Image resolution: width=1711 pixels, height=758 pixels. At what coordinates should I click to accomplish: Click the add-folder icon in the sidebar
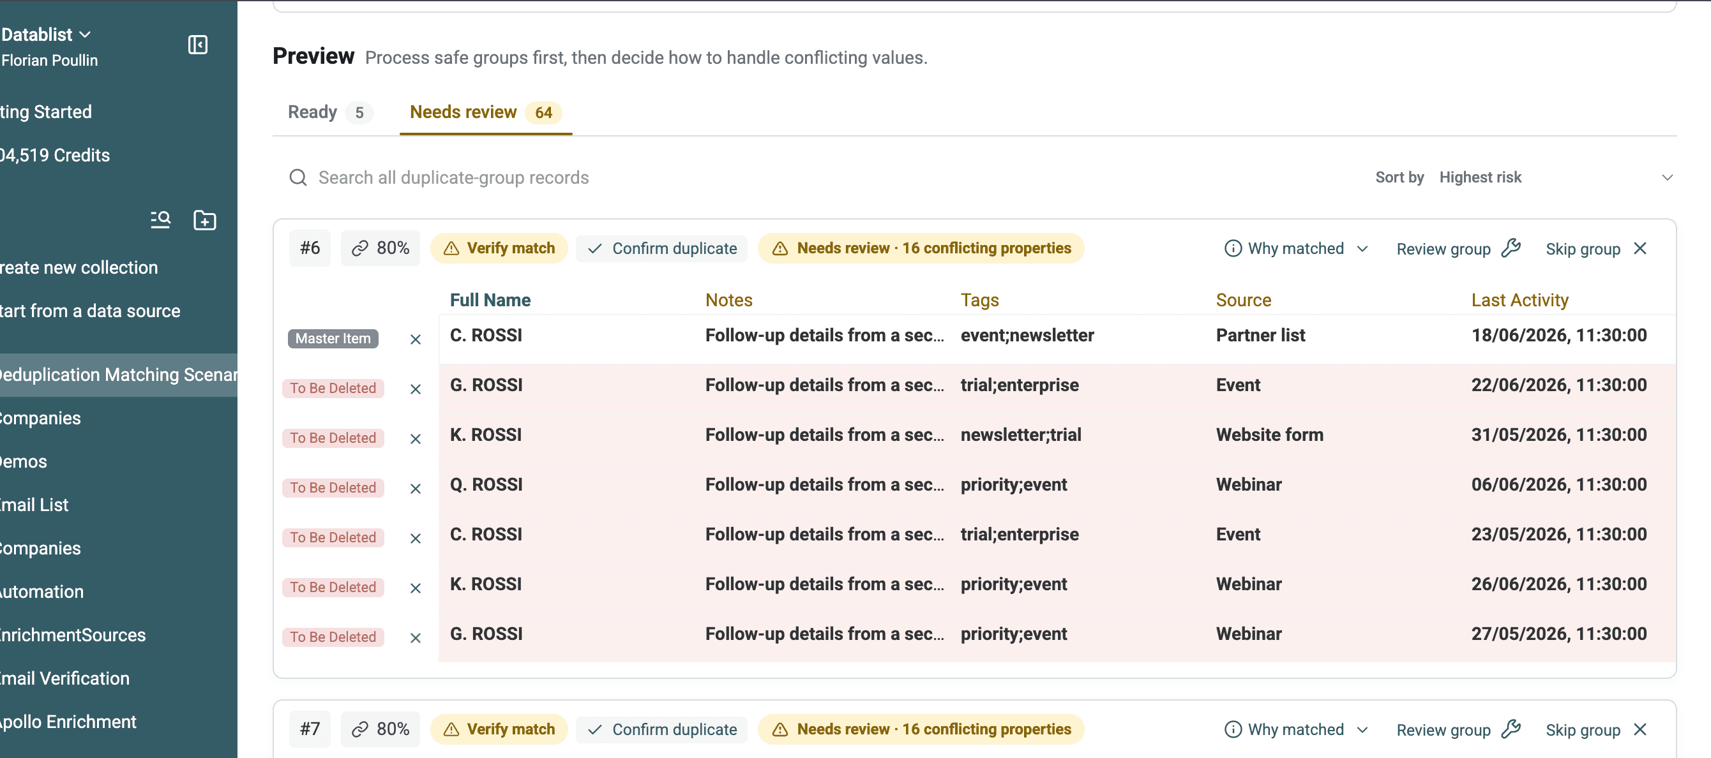(204, 219)
